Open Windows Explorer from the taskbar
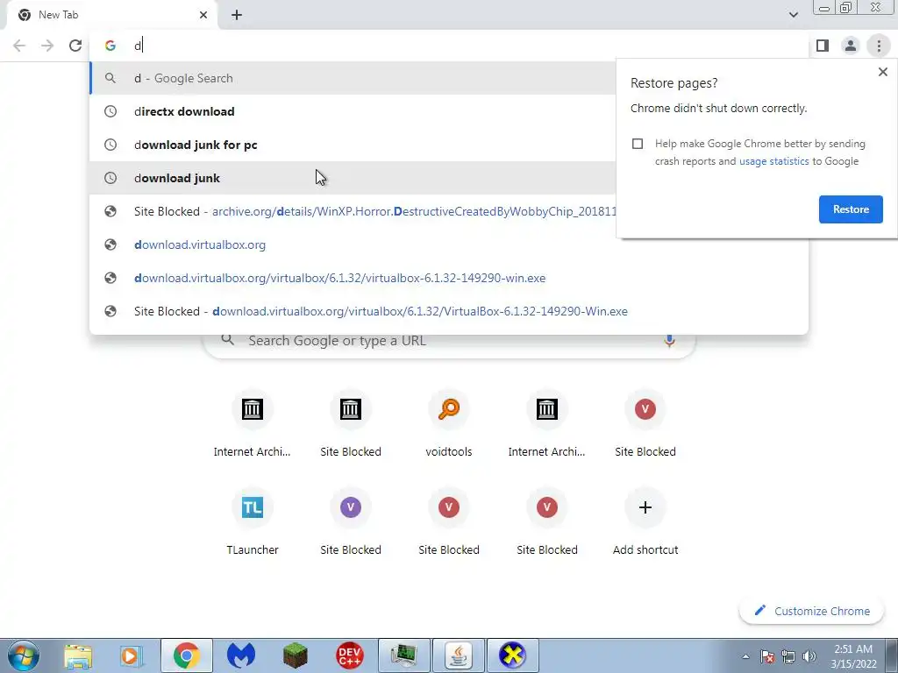 pos(78,655)
